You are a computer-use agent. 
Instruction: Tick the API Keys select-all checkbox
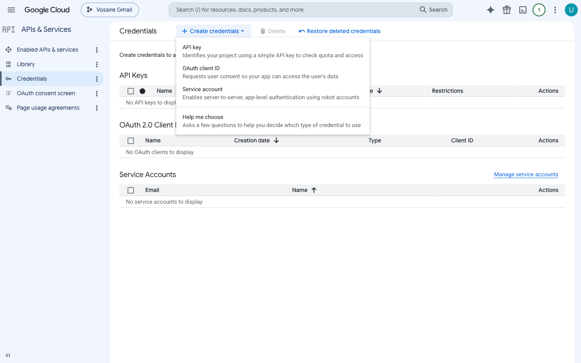click(131, 91)
